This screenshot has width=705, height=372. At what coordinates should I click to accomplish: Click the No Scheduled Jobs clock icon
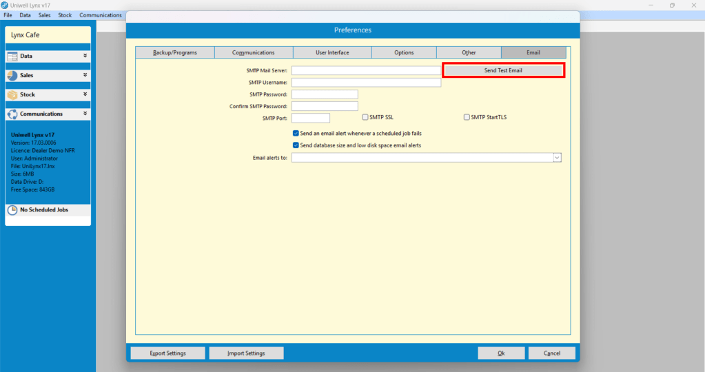click(x=12, y=210)
